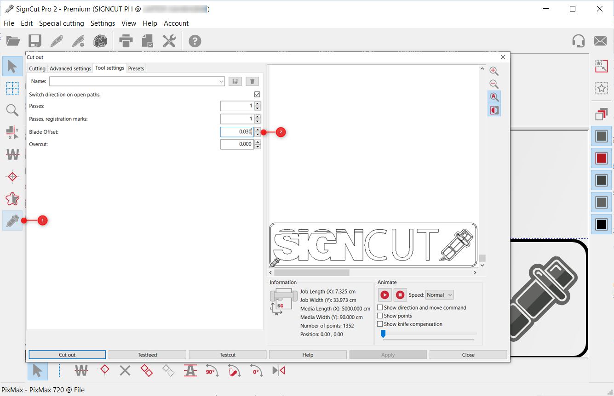Viewport: 614px width, 396px height.
Task: Click the red text A icon in bottom toolbar
Action: (190, 370)
